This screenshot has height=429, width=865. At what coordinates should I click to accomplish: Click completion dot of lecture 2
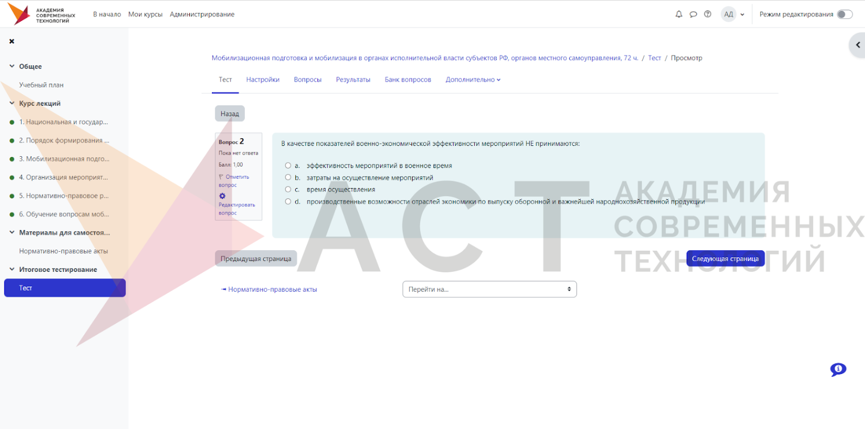click(12, 140)
